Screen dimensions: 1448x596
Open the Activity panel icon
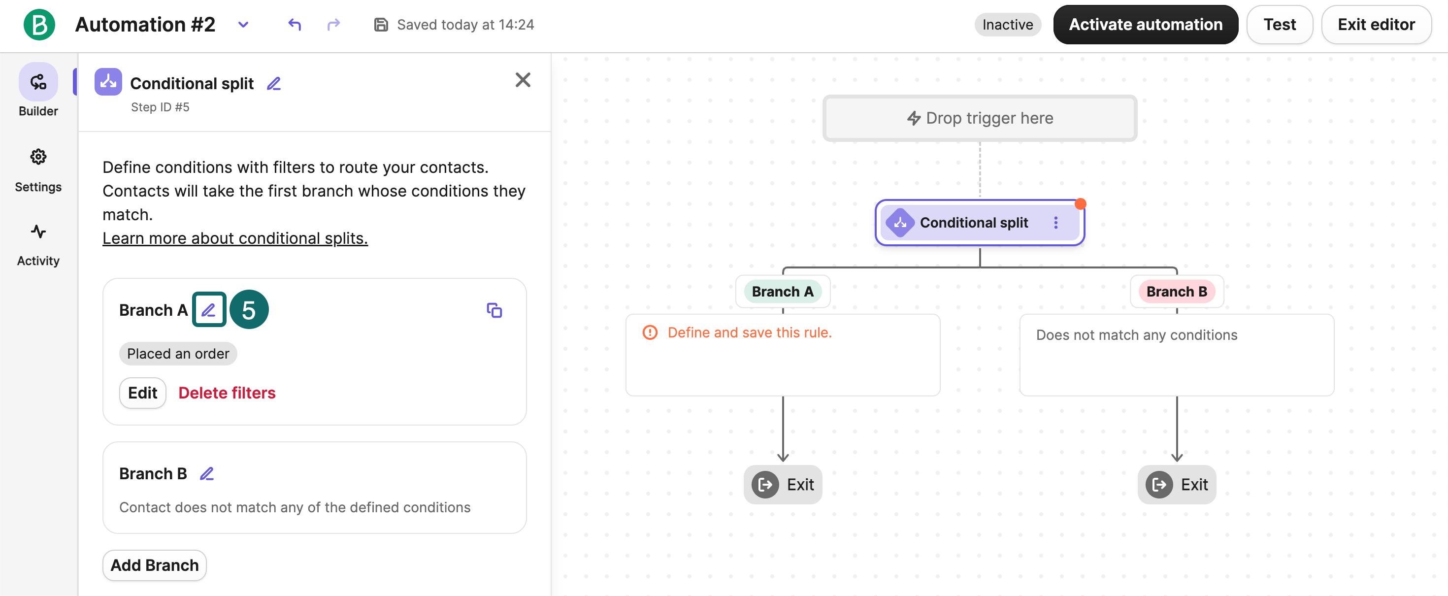37,231
